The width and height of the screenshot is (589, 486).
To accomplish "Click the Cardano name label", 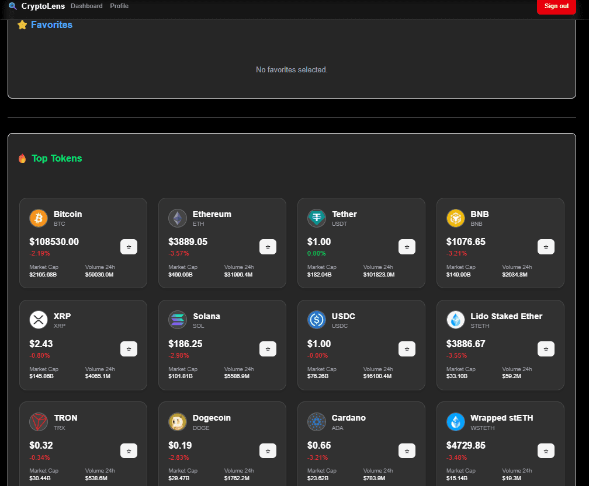I will pyautogui.click(x=349, y=418).
